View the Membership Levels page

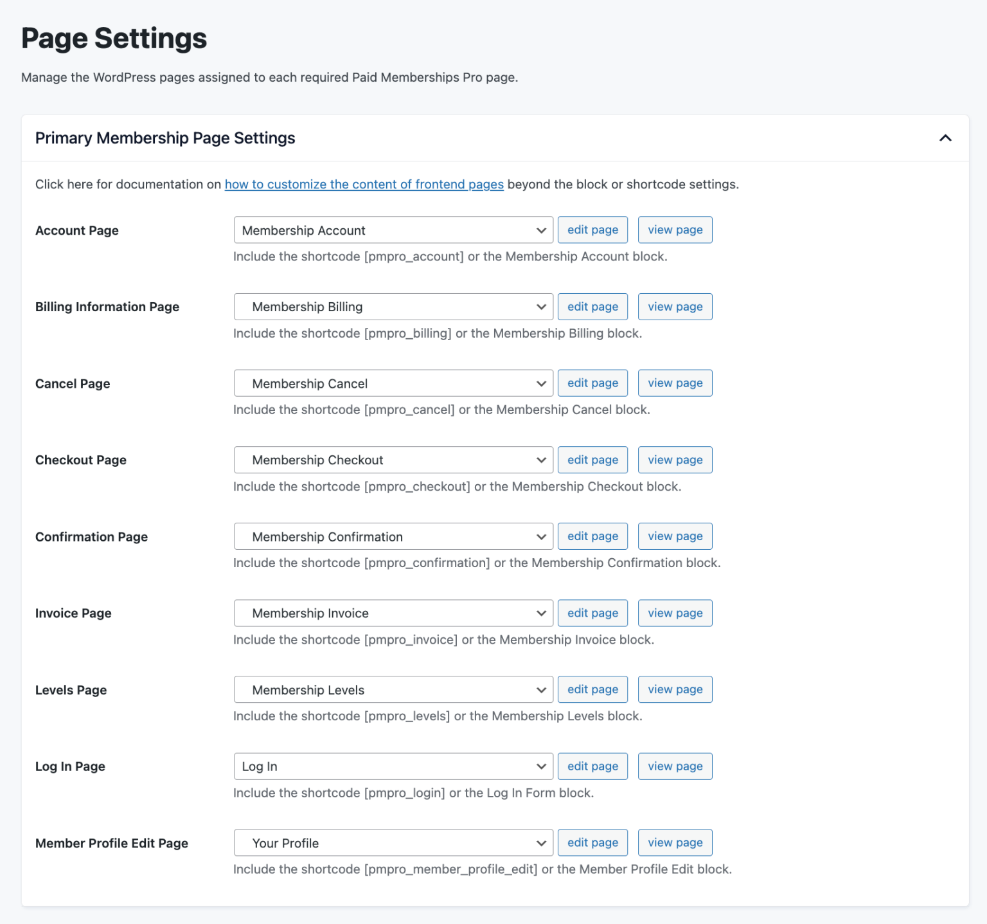tap(675, 689)
